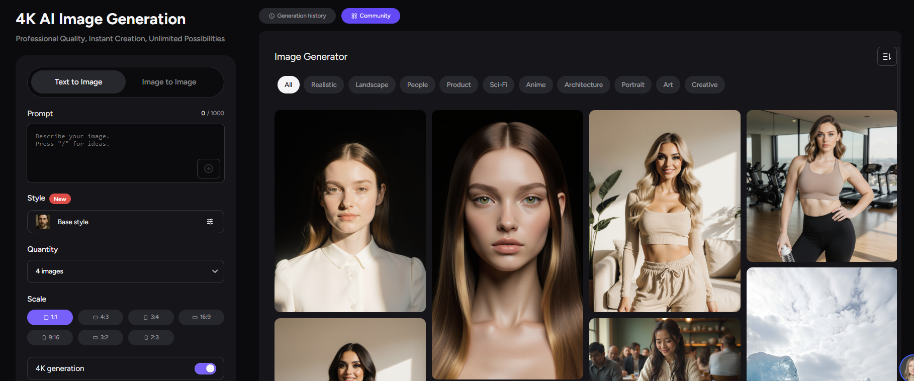The width and height of the screenshot is (914, 381).
Task: Select the 4:3 scale option
Action: click(x=101, y=317)
